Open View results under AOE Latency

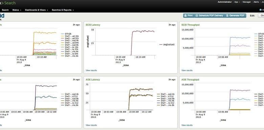pyautogui.click(x=91, y=125)
